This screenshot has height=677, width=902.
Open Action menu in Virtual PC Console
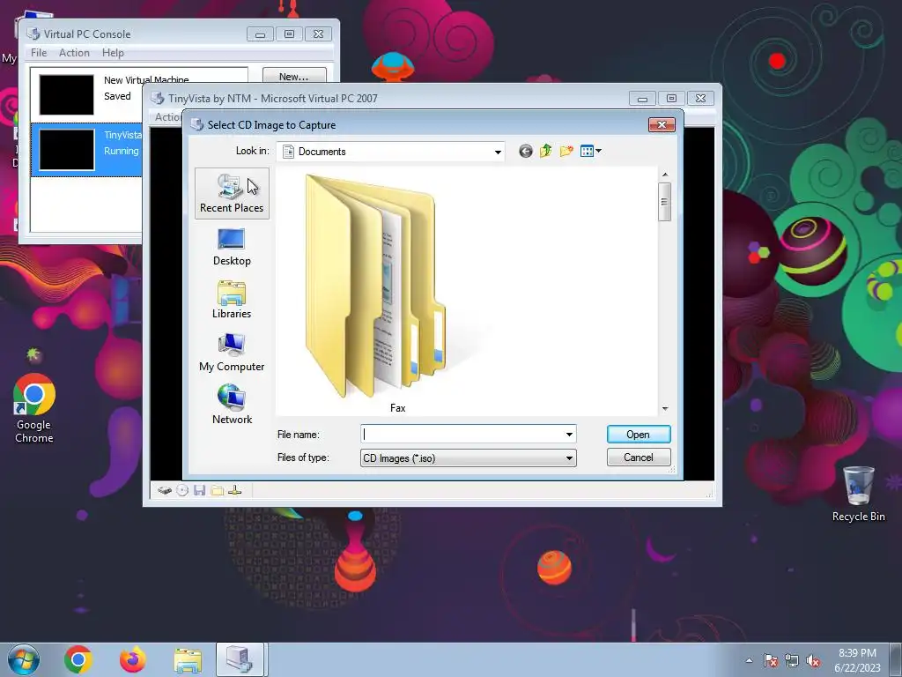pos(74,53)
